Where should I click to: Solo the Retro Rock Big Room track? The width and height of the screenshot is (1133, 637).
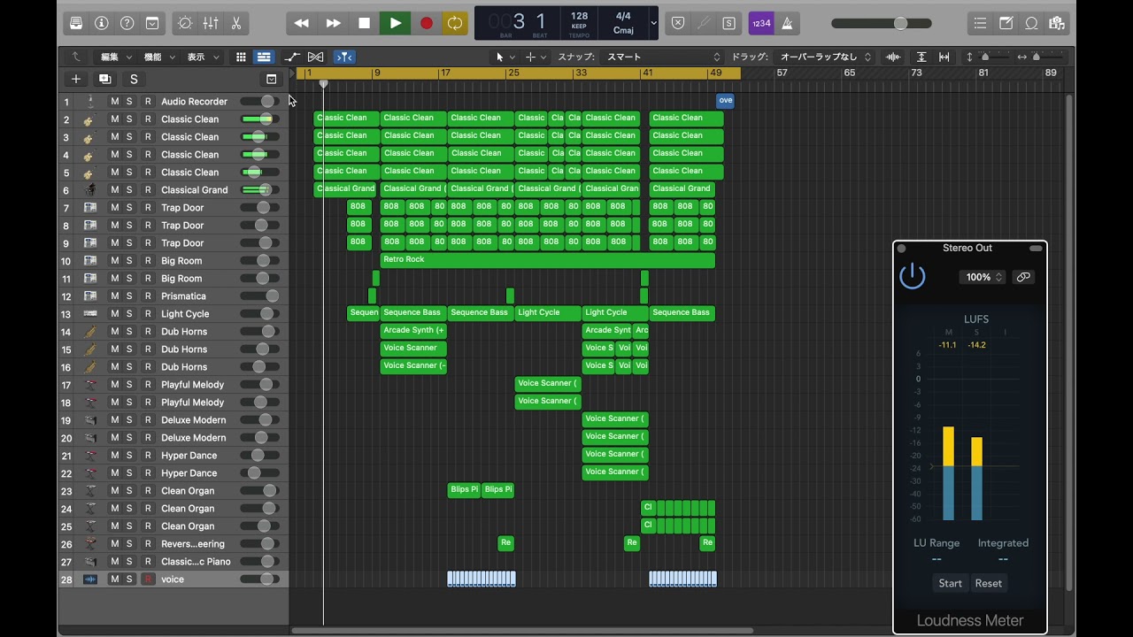coord(129,261)
